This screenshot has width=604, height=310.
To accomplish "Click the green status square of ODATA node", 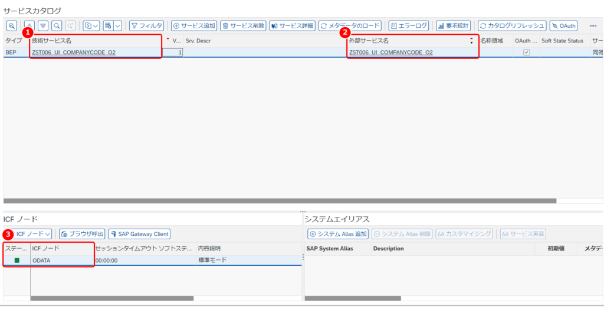I will coord(17,260).
